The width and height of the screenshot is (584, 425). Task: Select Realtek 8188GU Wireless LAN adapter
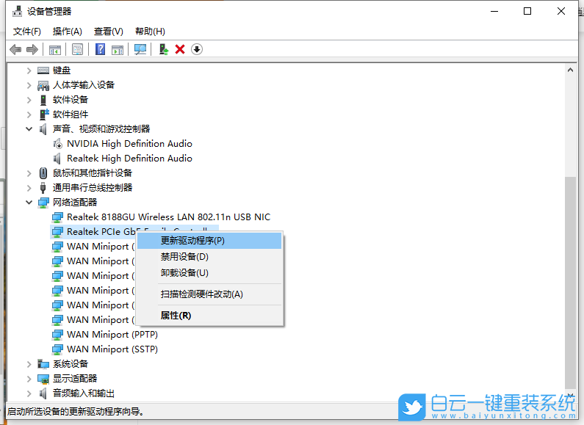coord(168,217)
